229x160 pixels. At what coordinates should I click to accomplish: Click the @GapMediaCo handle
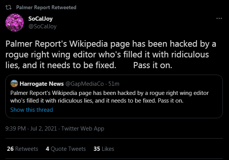[x=85, y=84]
